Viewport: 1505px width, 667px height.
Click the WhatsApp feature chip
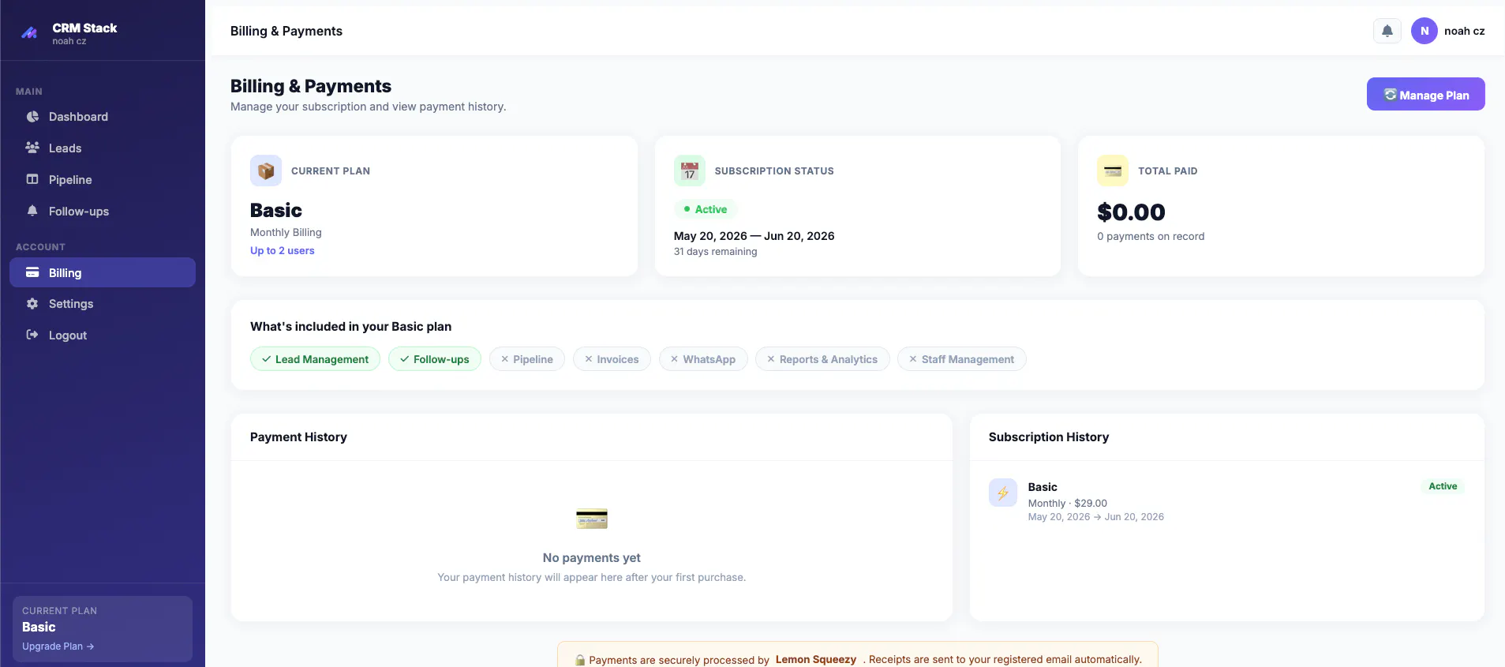(x=703, y=359)
